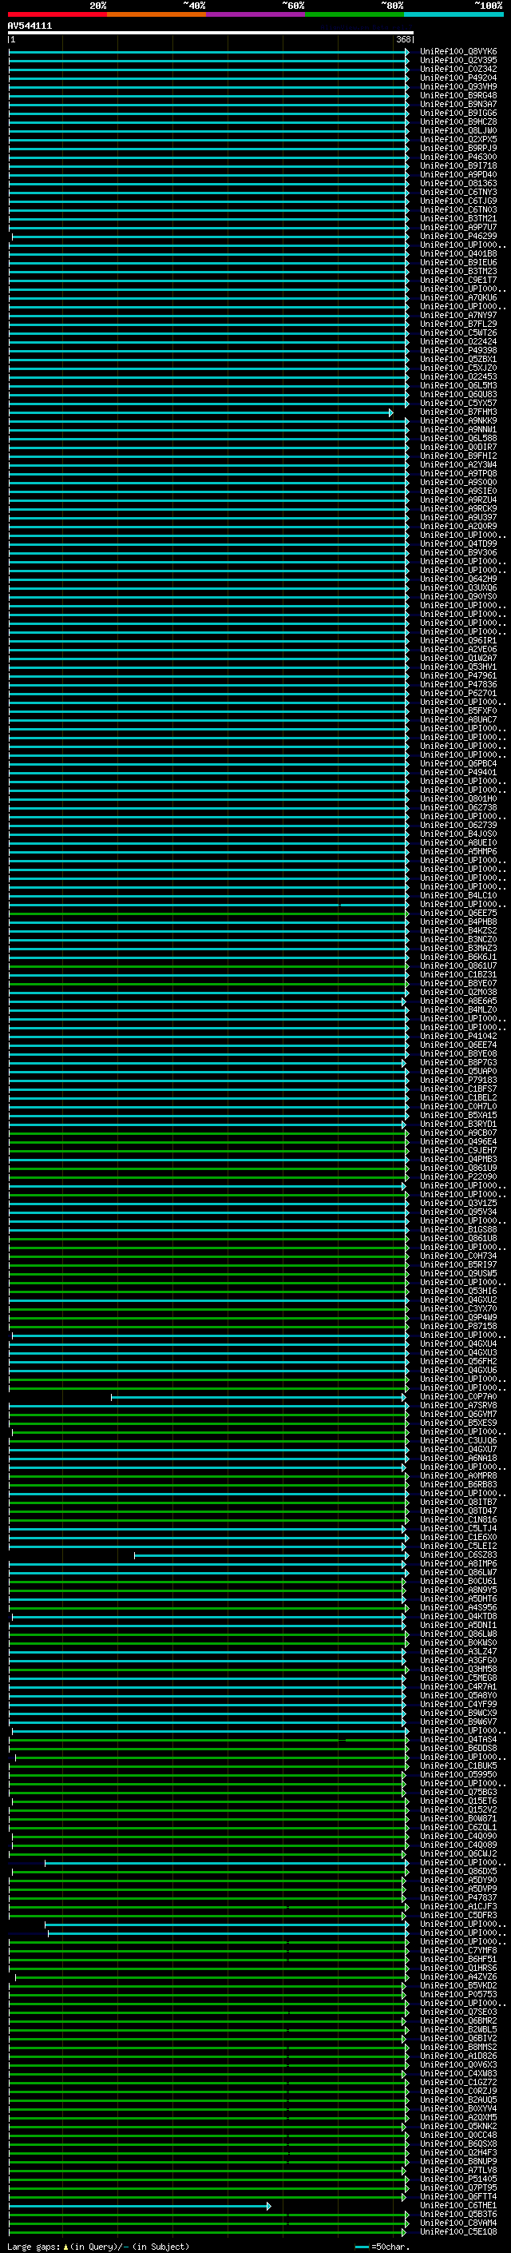
Task: Open hit UniRef100_B9N3A7
Action: [x=458, y=104]
